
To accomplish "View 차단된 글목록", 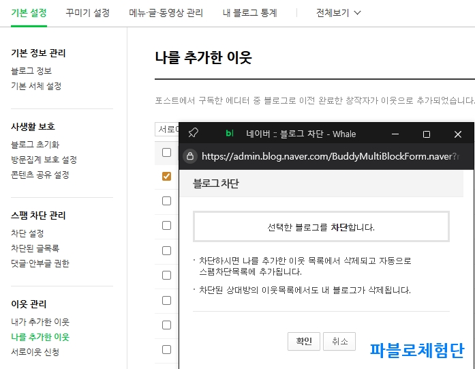I will (x=35, y=249).
